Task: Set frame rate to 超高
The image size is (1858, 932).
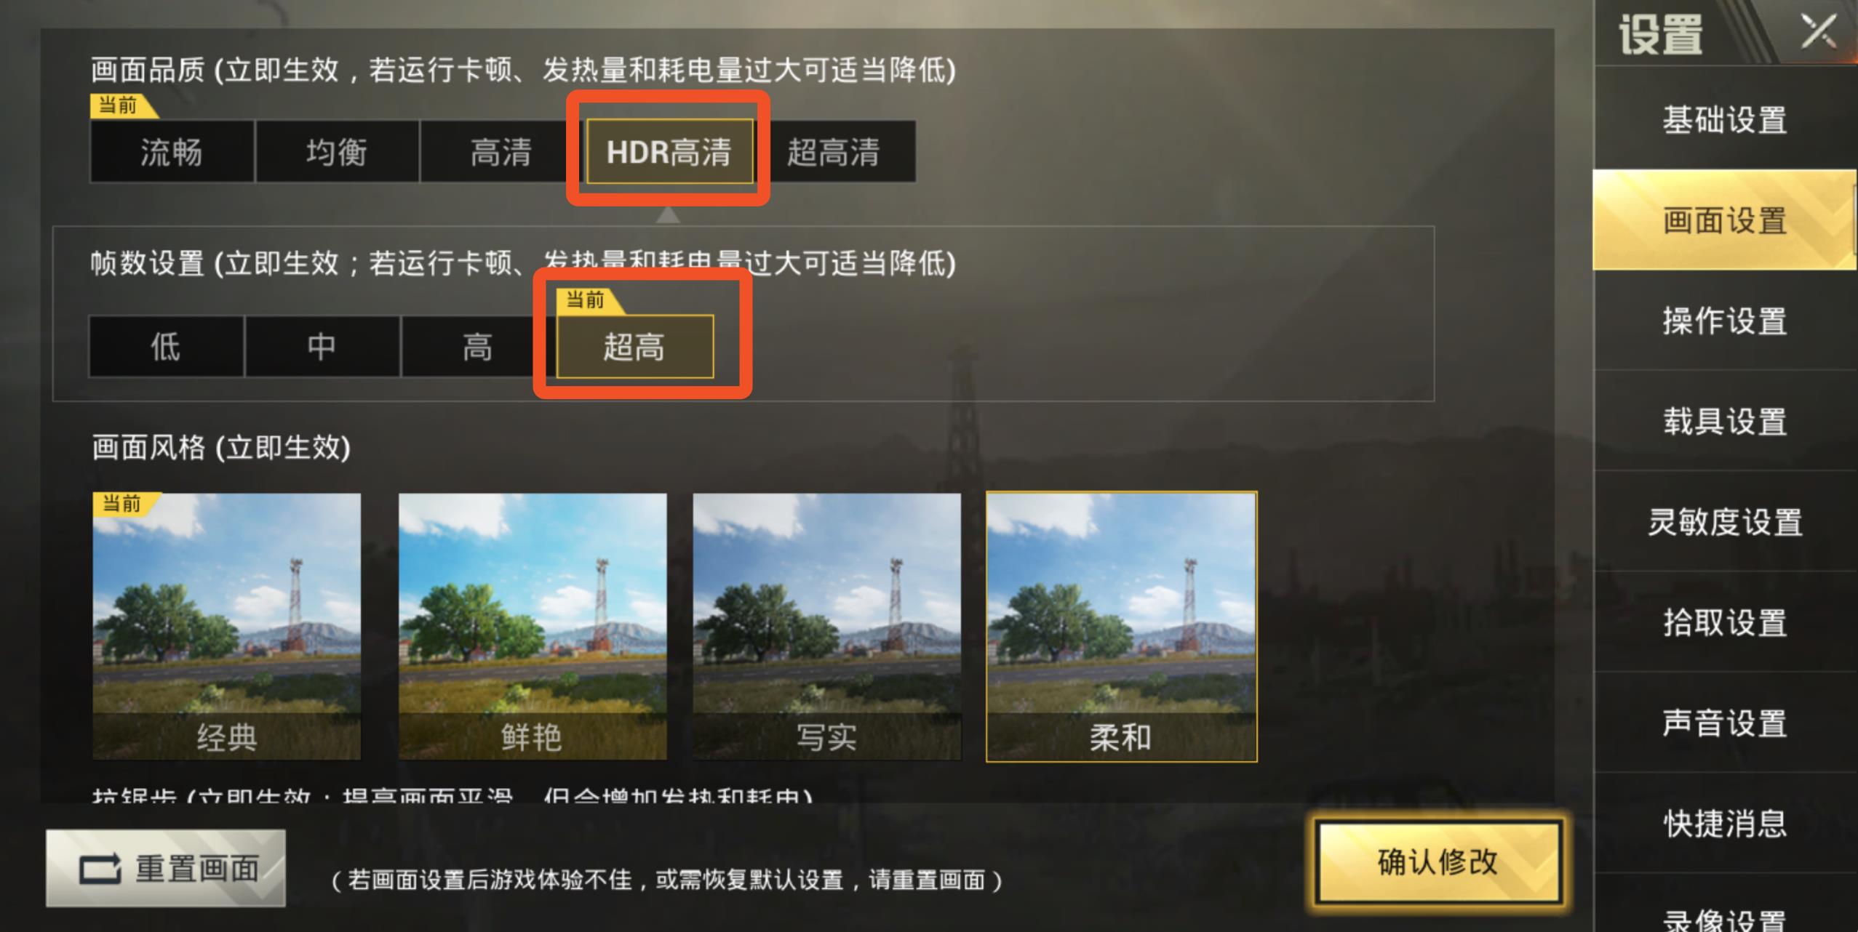Action: pos(634,347)
